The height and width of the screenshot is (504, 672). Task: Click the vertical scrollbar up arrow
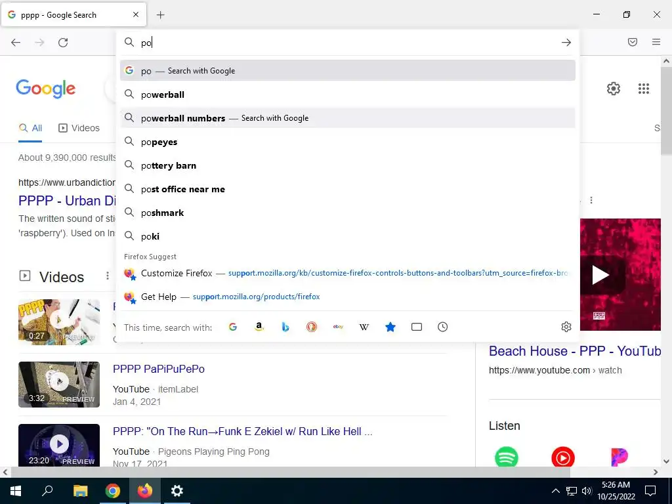click(x=667, y=61)
